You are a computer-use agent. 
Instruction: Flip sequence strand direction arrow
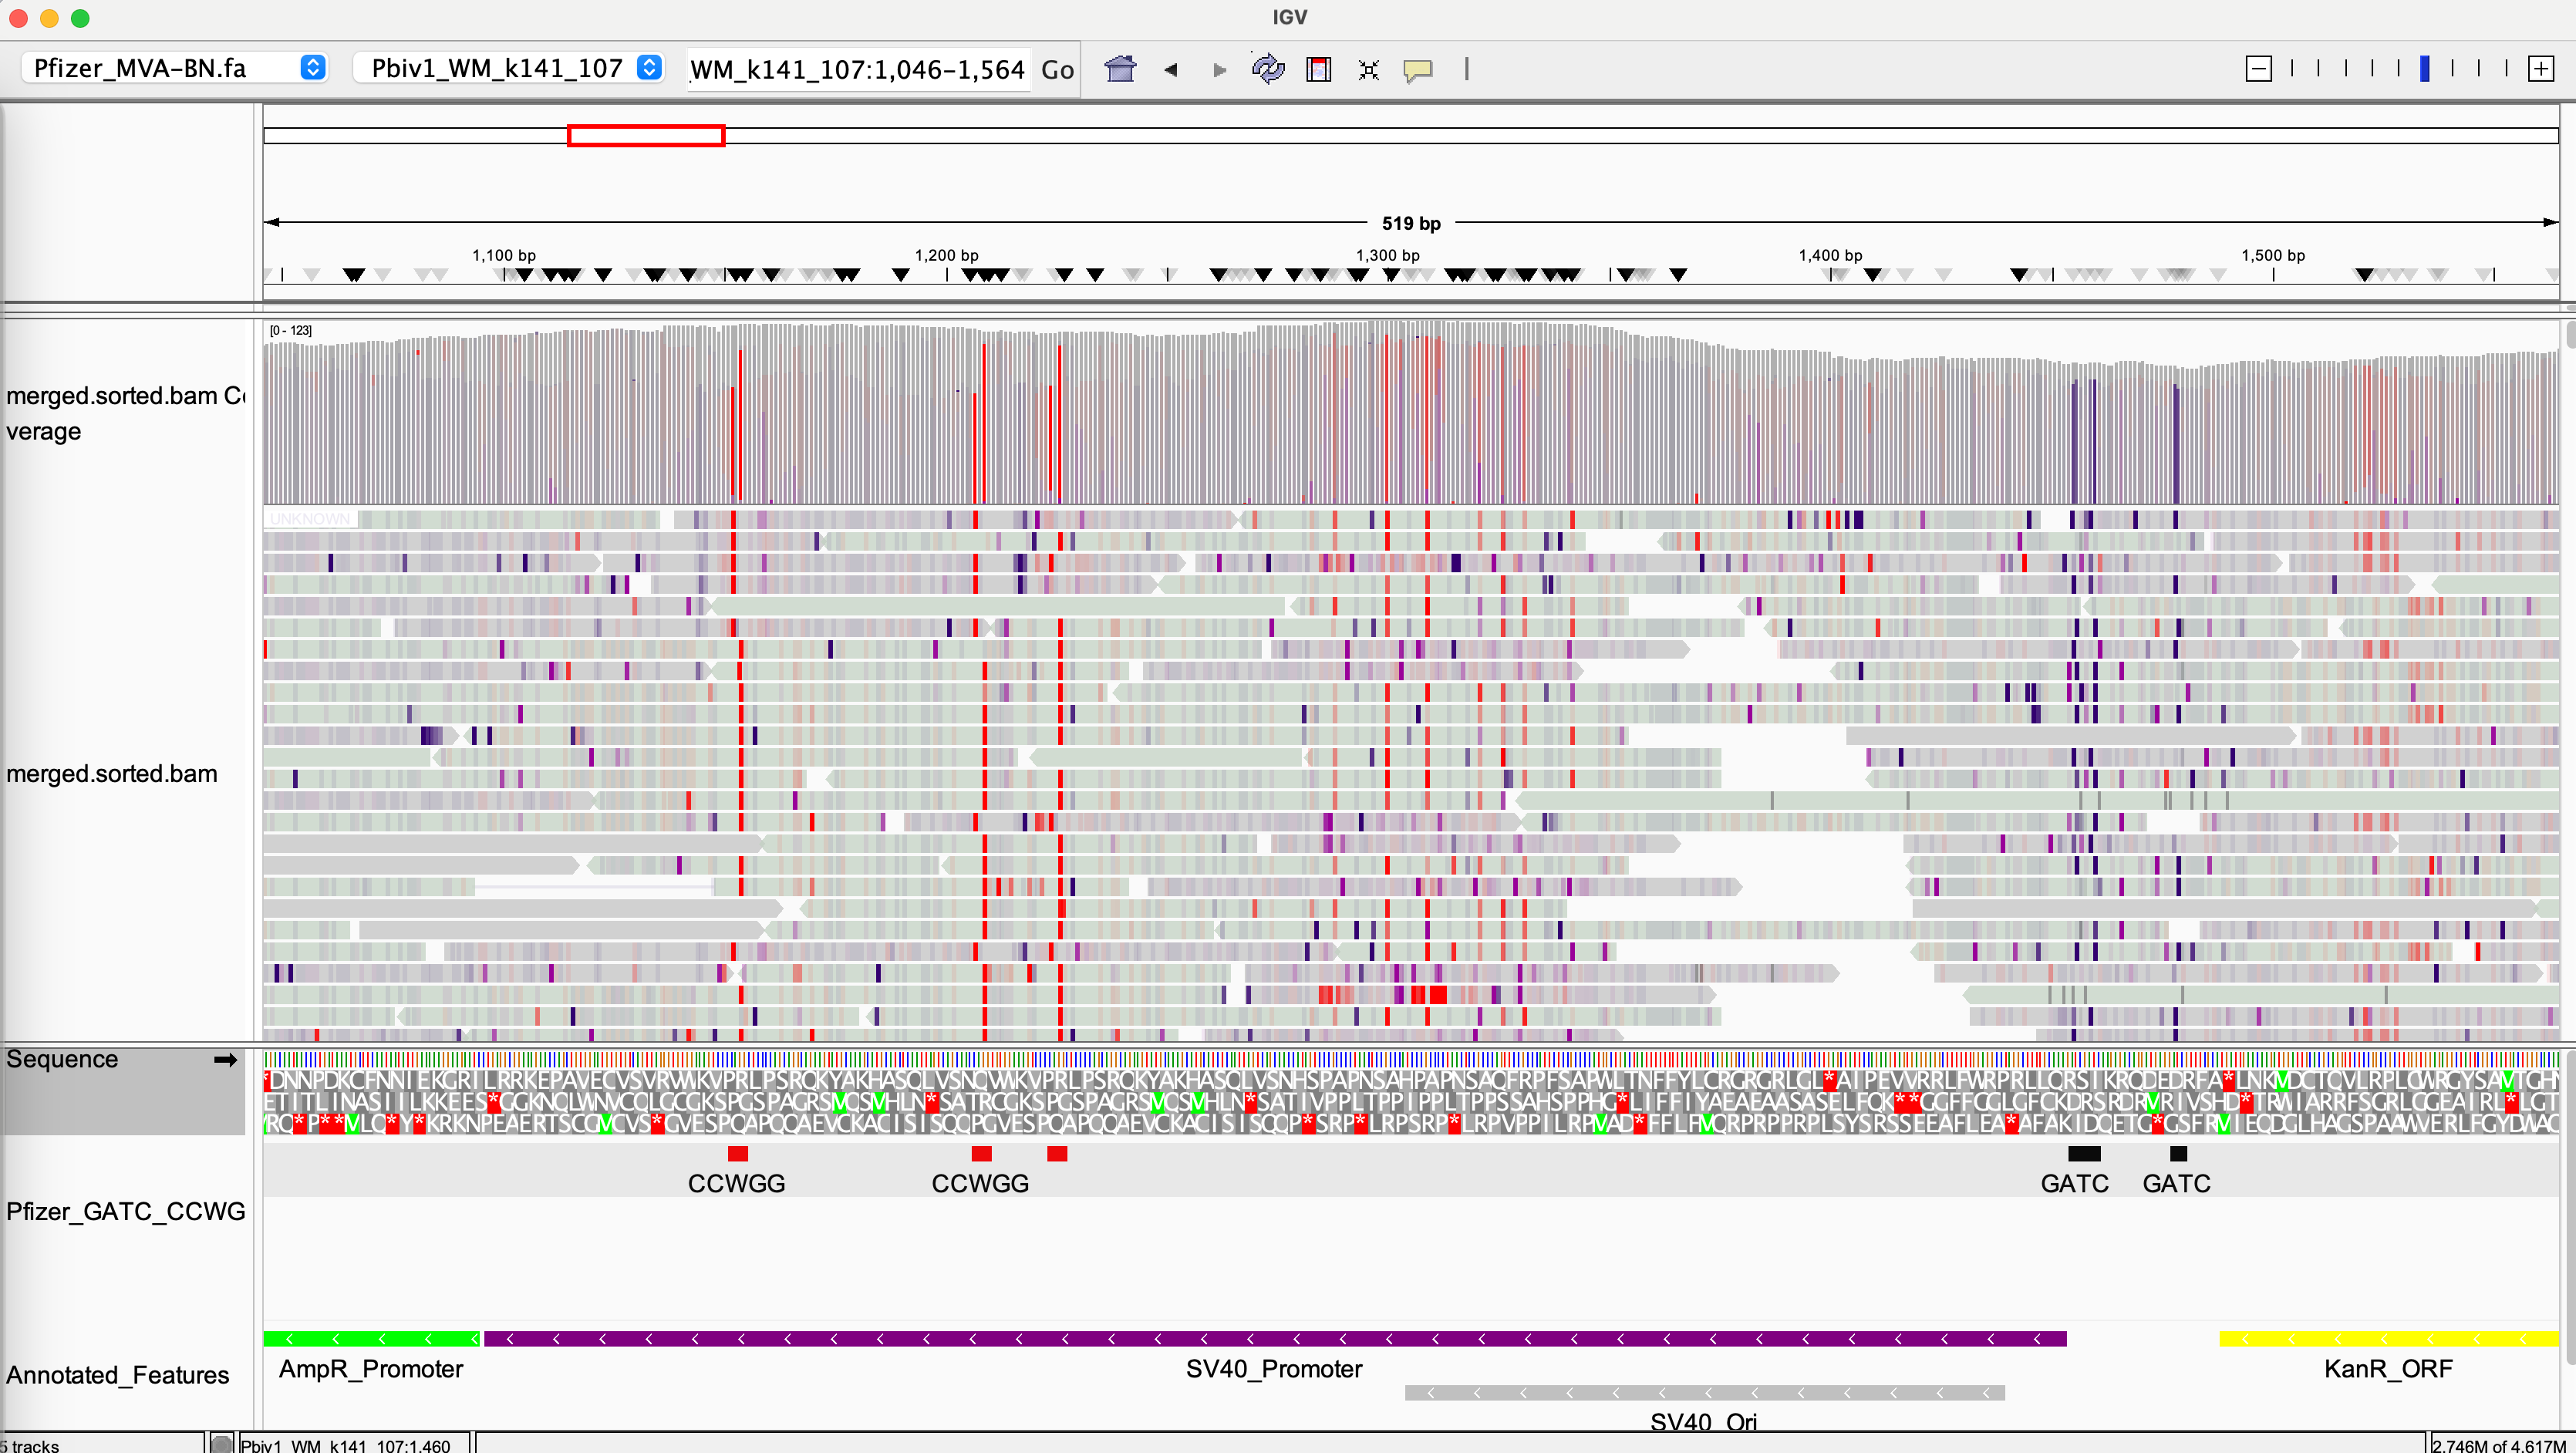pos(225,1059)
